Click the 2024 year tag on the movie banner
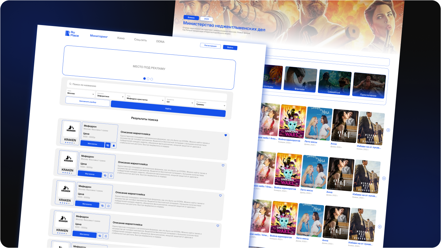The width and height of the screenshot is (441, 248). (206, 19)
